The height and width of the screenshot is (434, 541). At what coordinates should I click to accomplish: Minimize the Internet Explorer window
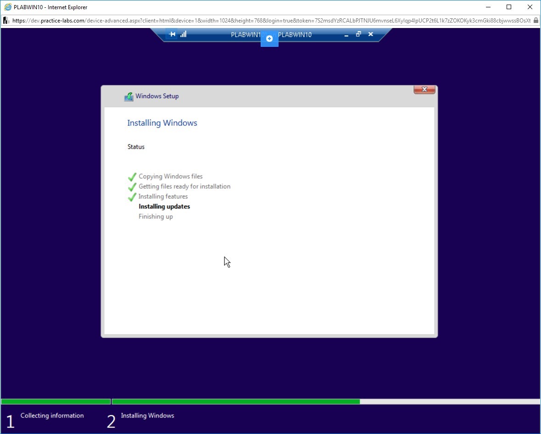click(488, 7)
